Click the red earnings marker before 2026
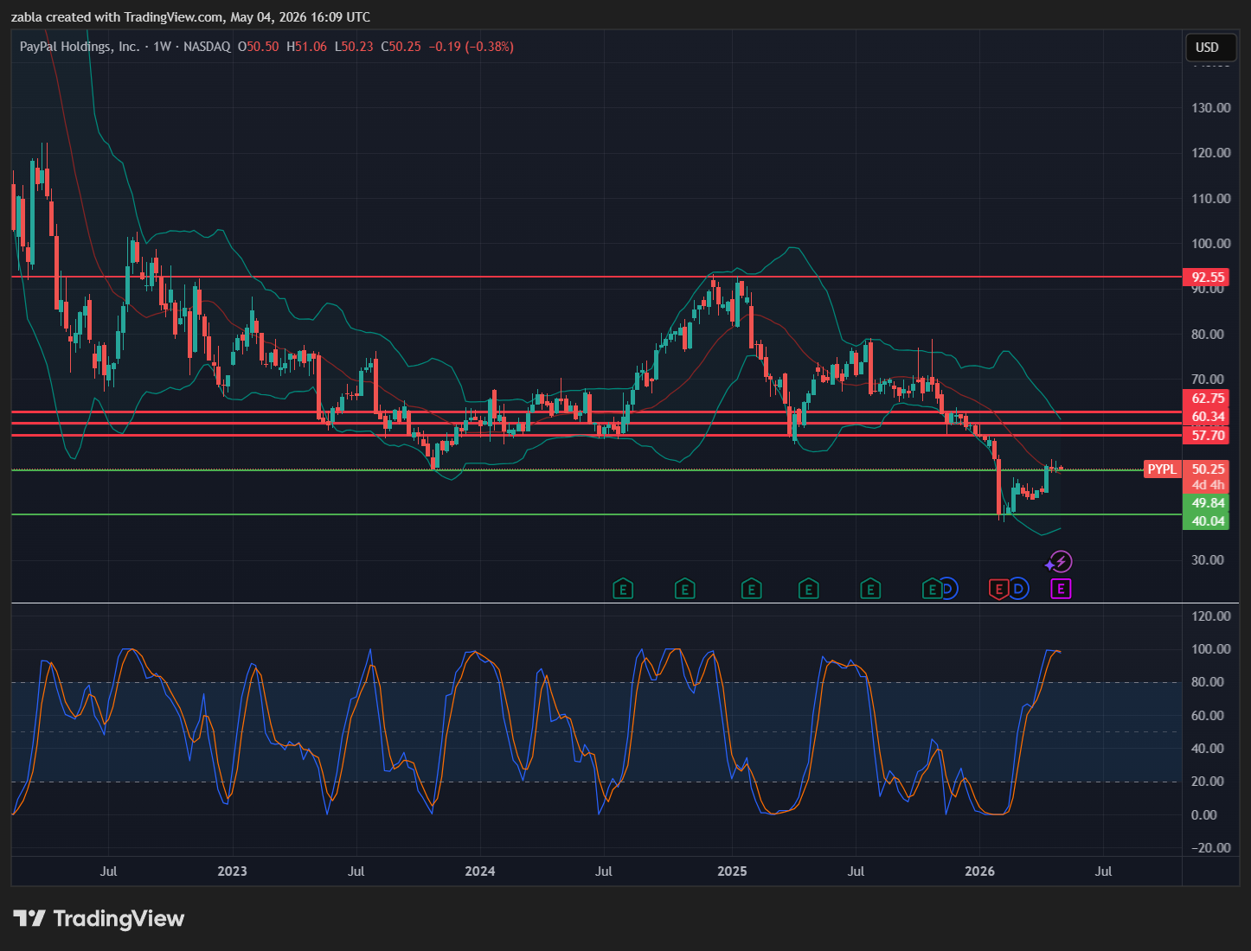Screen dimensions: 1251x951 tap(998, 590)
